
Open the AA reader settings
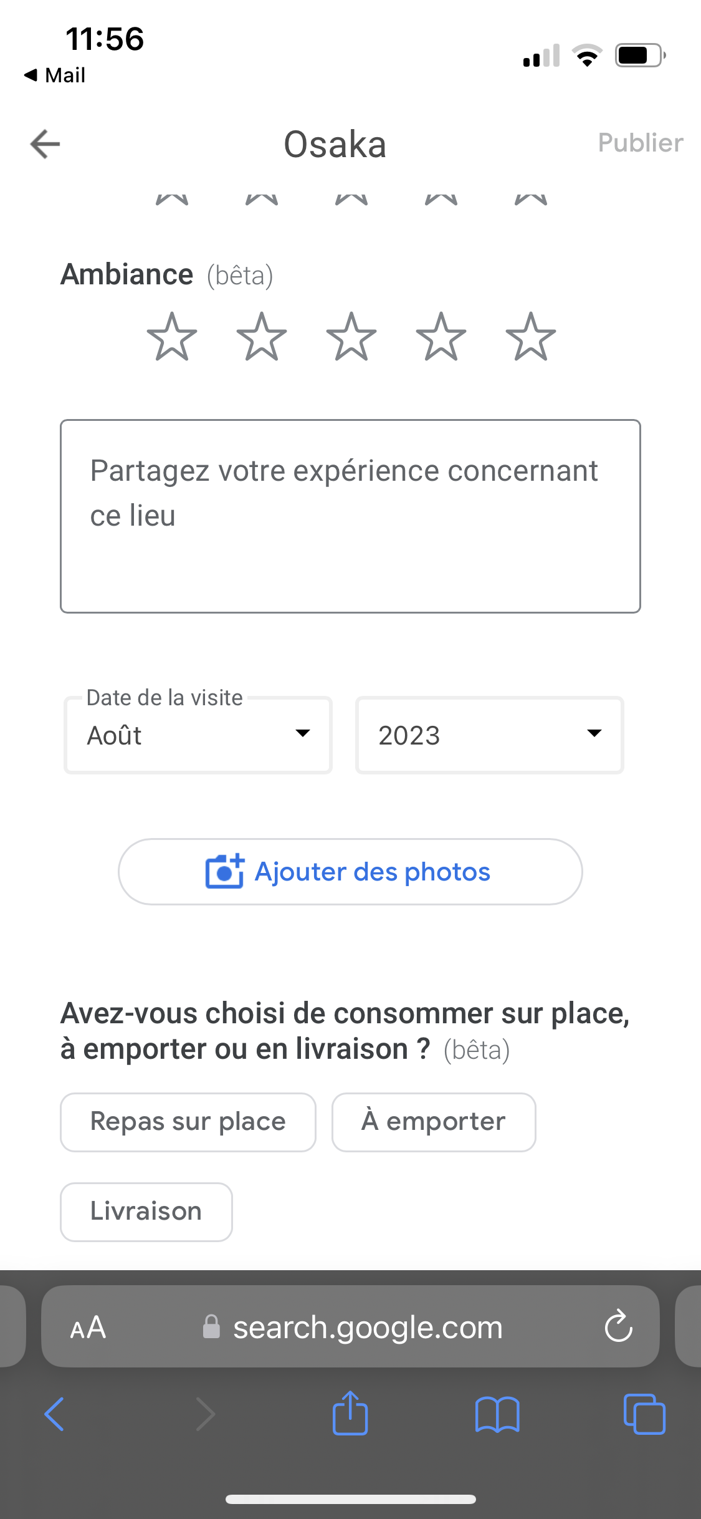coord(88,1327)
